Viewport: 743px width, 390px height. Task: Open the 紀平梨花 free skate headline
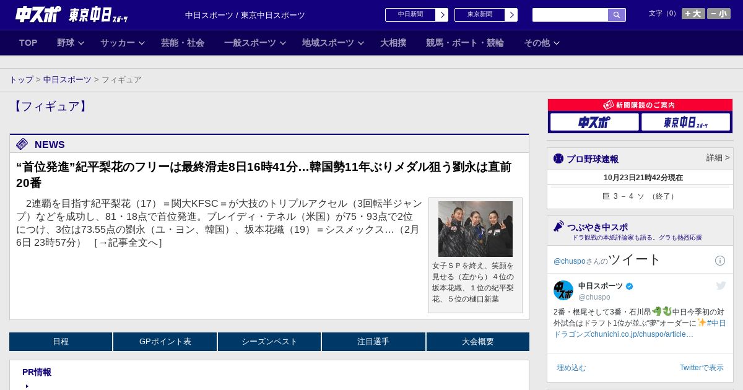pos(264,175)
